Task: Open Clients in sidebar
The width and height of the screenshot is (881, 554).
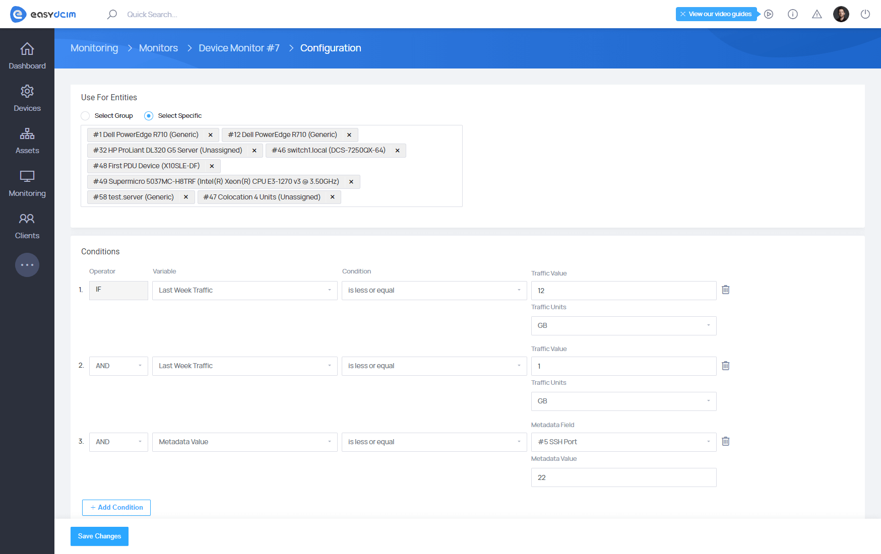Action: tap(27, 226)
